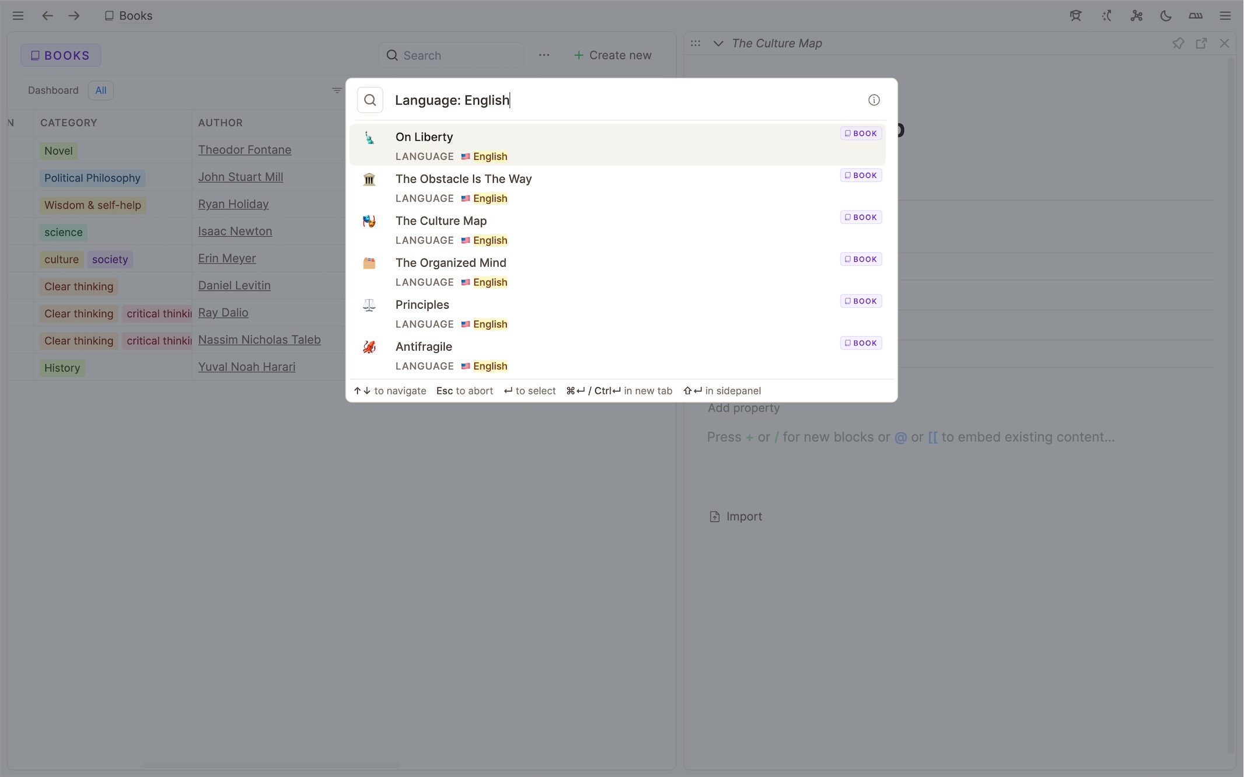Focus the Books Search field
The height and width of the screenshot is (777, 1244).
click(x=451, y=55)
